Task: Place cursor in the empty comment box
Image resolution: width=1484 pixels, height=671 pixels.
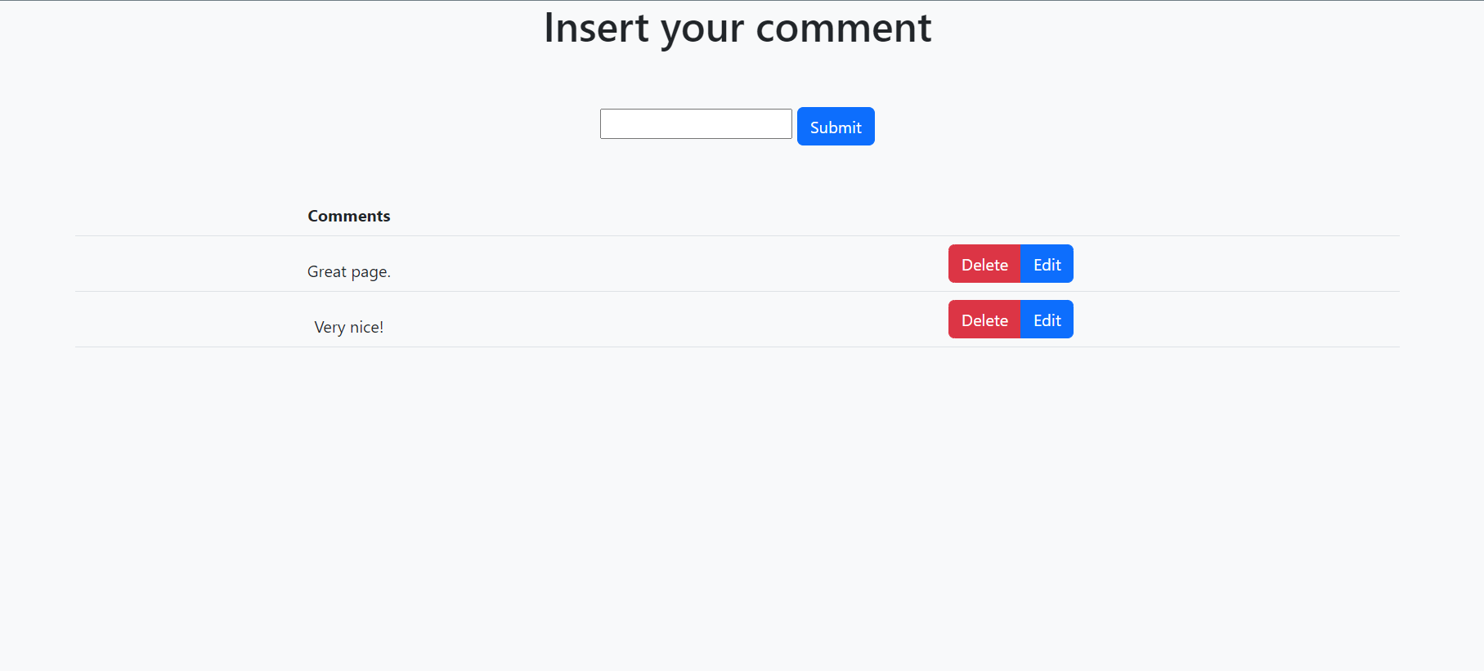Action: pos(695,124)
